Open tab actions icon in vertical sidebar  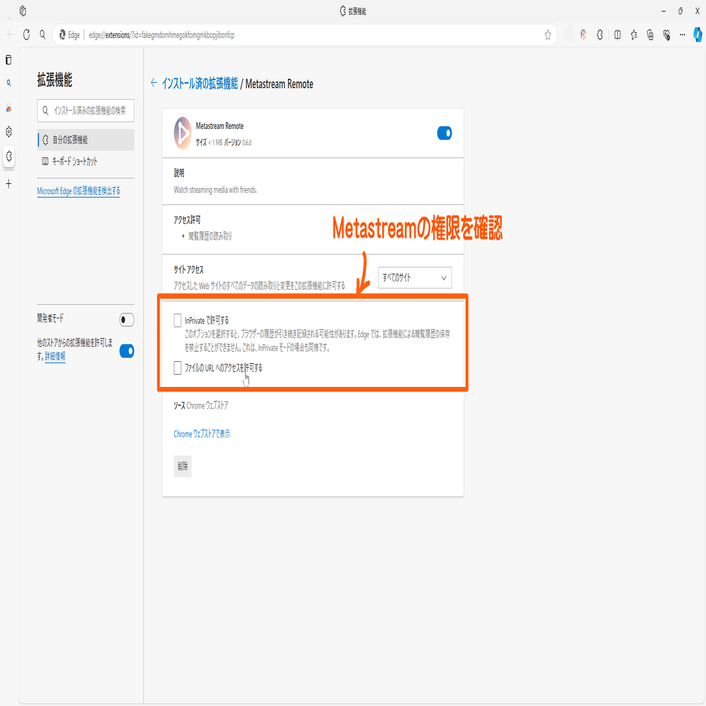(9, 60)
